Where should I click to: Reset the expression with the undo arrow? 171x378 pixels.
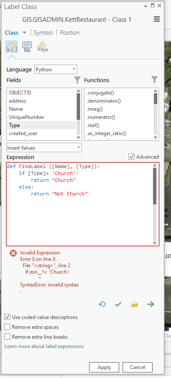102,304
